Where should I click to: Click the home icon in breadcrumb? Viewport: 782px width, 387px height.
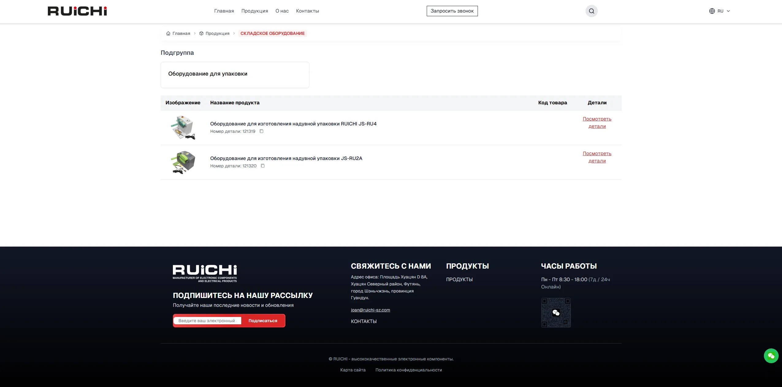point(168,33)
